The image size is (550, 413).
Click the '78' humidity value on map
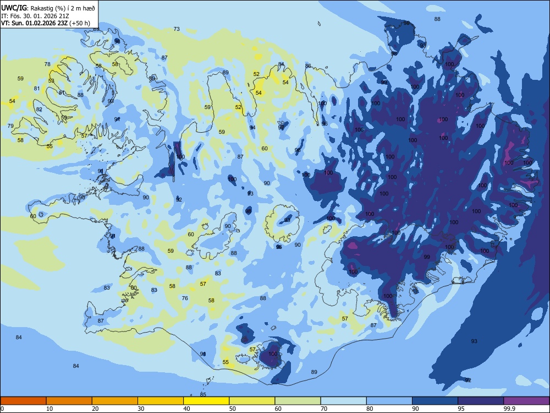(x=47, y=64)
